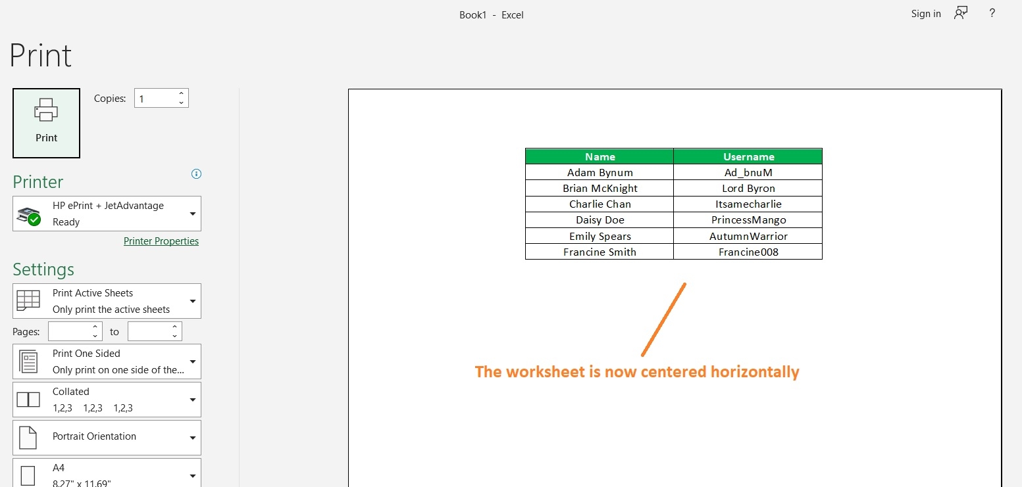Click the Help question mark
1022x487 pixels.
pyautogui.click(x=992, y=13)
